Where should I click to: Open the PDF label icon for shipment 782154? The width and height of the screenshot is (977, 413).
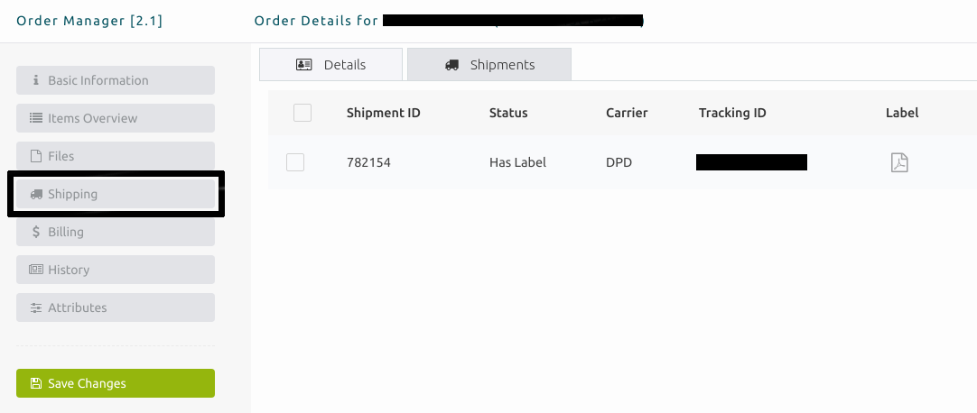click(x=899, y=163)
